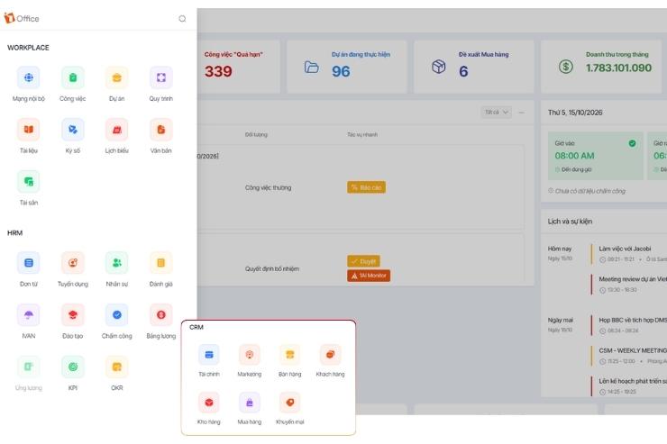
Task: Open the Mua hàng CRM app
Action: 250,403
